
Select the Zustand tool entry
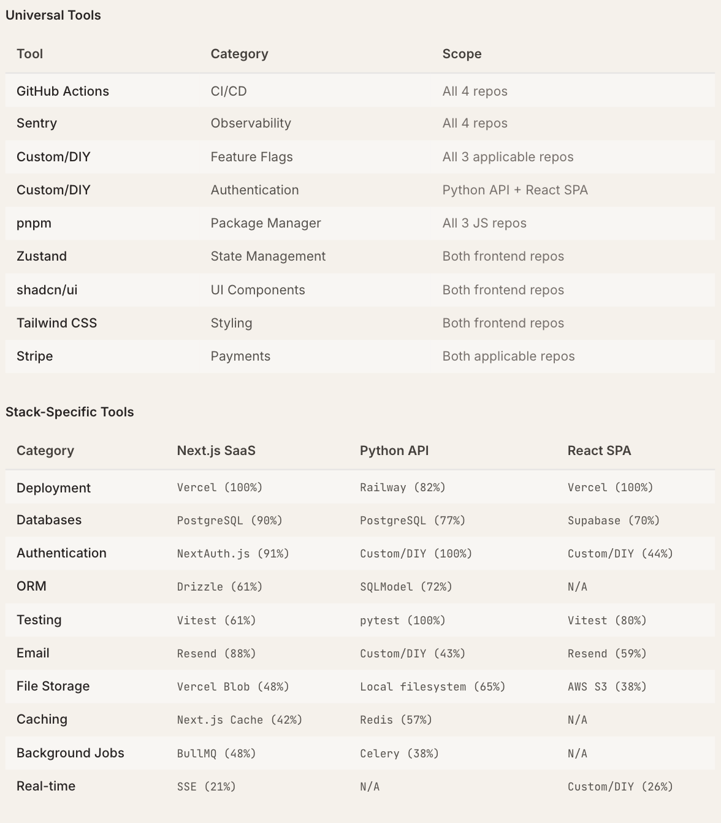(42, 256)
